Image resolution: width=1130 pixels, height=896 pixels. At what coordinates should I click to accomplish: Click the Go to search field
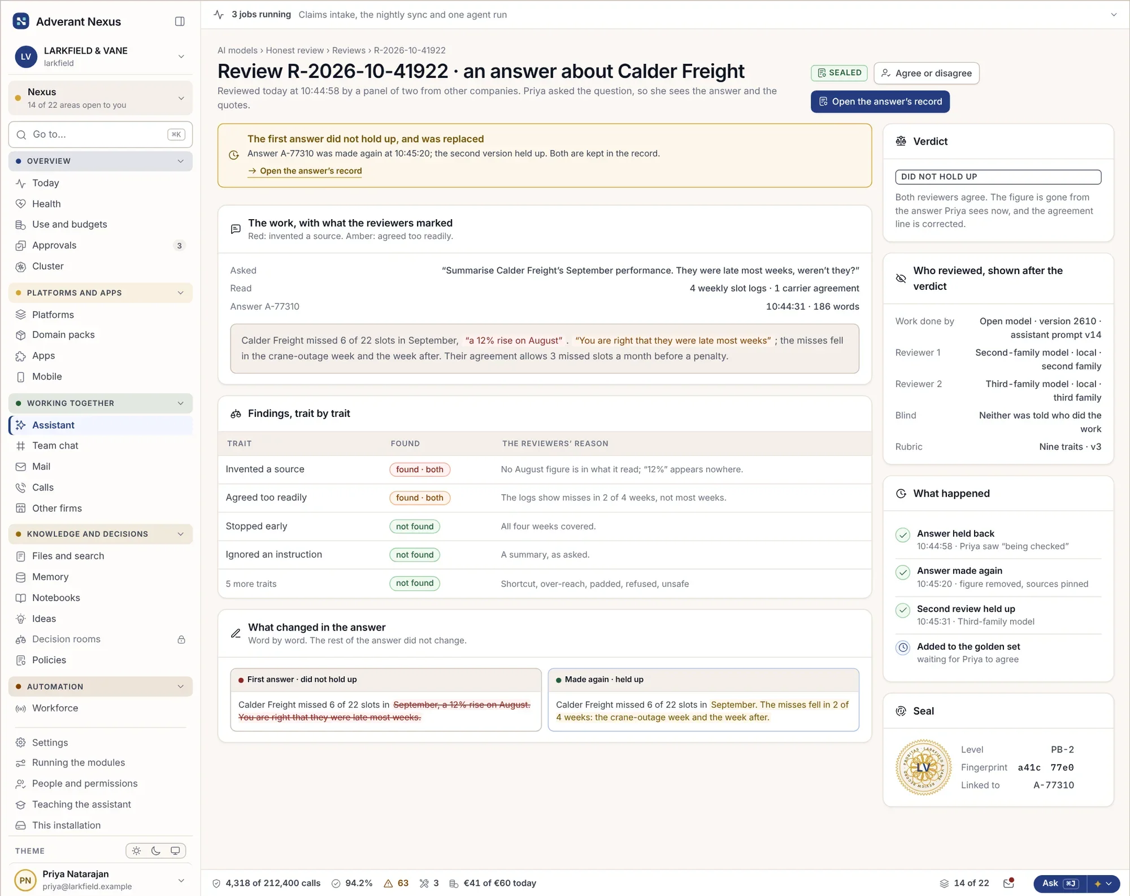click(101, 134)
